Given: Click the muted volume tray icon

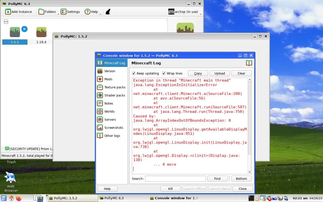Looking at the screenshot, I should click(x=269, y=198).
